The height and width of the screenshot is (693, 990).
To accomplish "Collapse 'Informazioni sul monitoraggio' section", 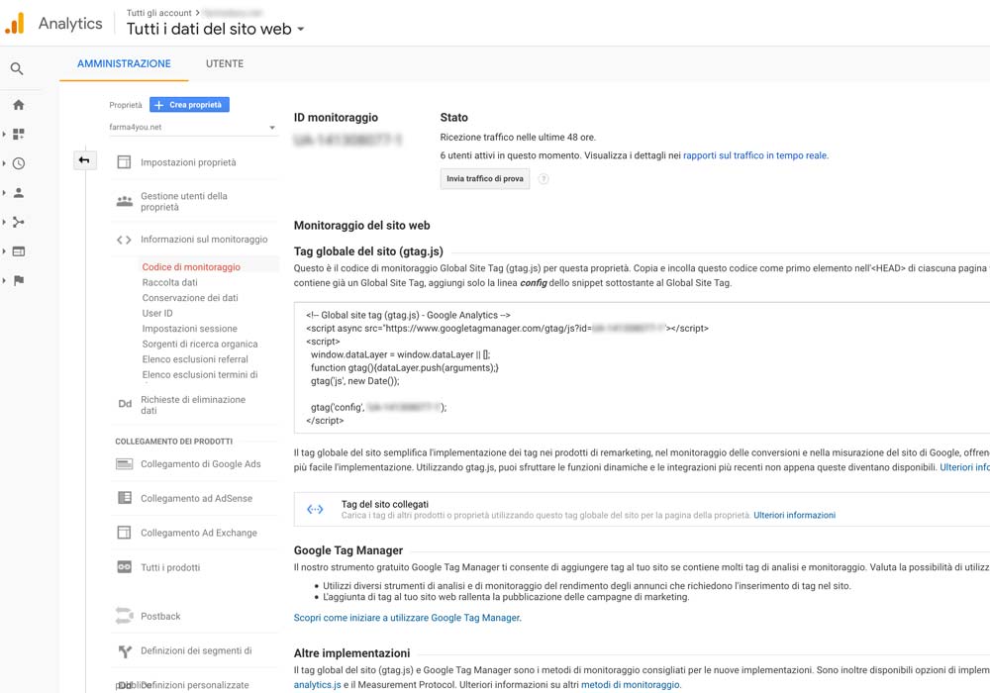I will pyautogui.click(x=204, y=240).
